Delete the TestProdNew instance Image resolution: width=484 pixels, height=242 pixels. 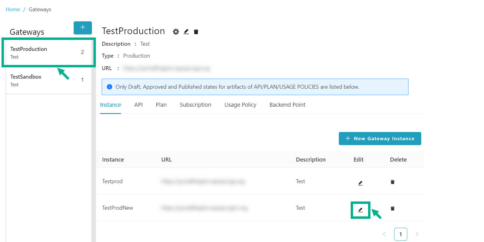tap(392, 208)
